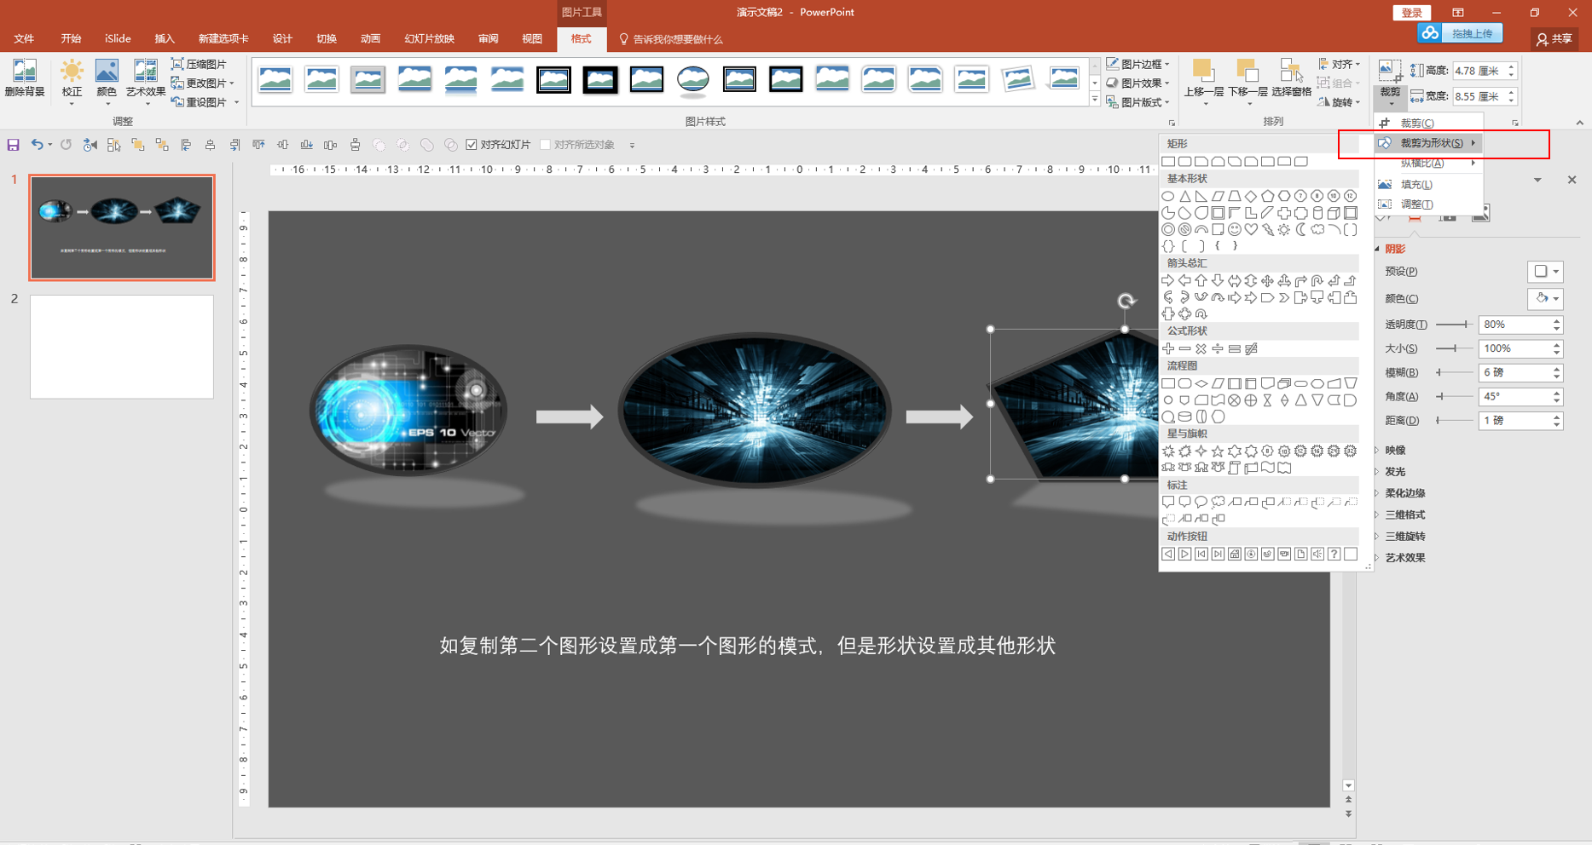Screen dimensions: 1592x845
Task: Click the 共享 share button
Action: click(x=1554, y=39)
